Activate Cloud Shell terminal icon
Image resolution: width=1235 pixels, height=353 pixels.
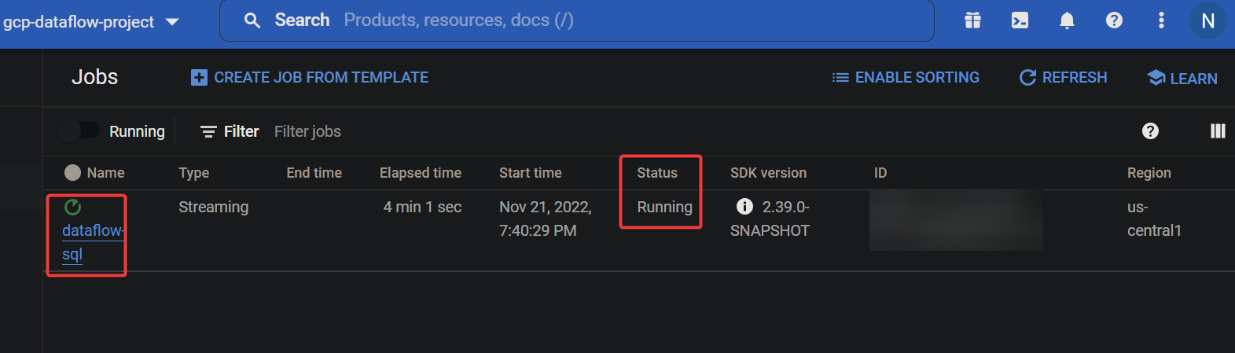pyautogui.click(x=1020, y=20)
